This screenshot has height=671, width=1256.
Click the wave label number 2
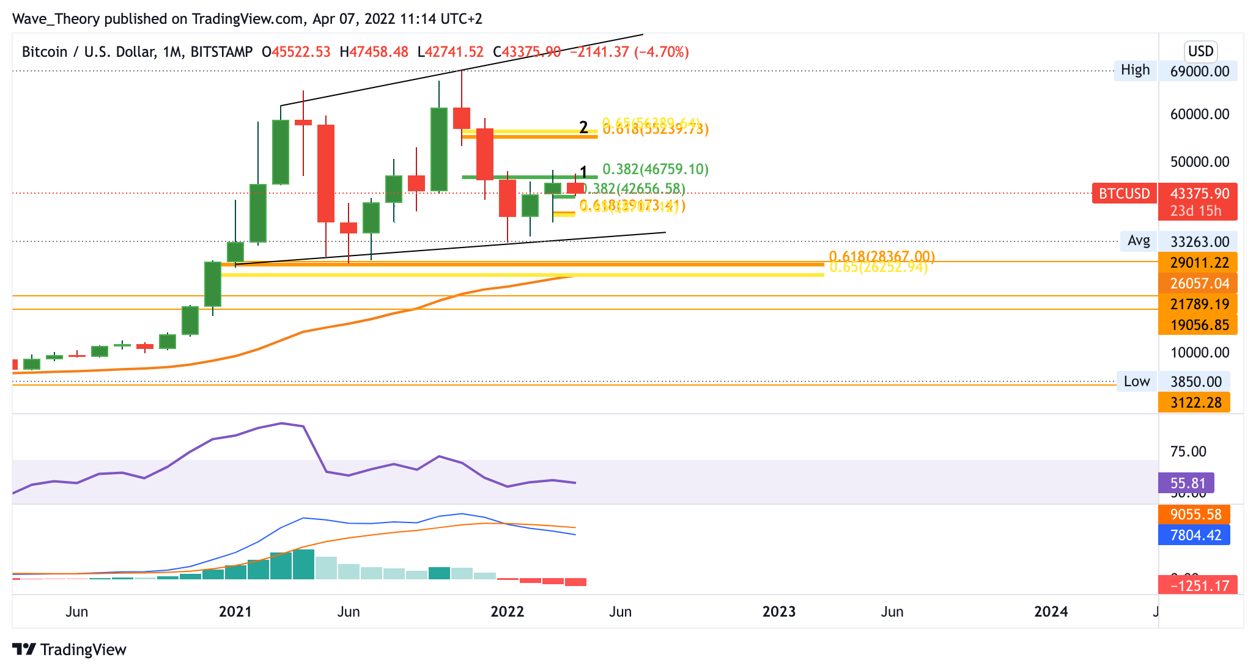583,128
